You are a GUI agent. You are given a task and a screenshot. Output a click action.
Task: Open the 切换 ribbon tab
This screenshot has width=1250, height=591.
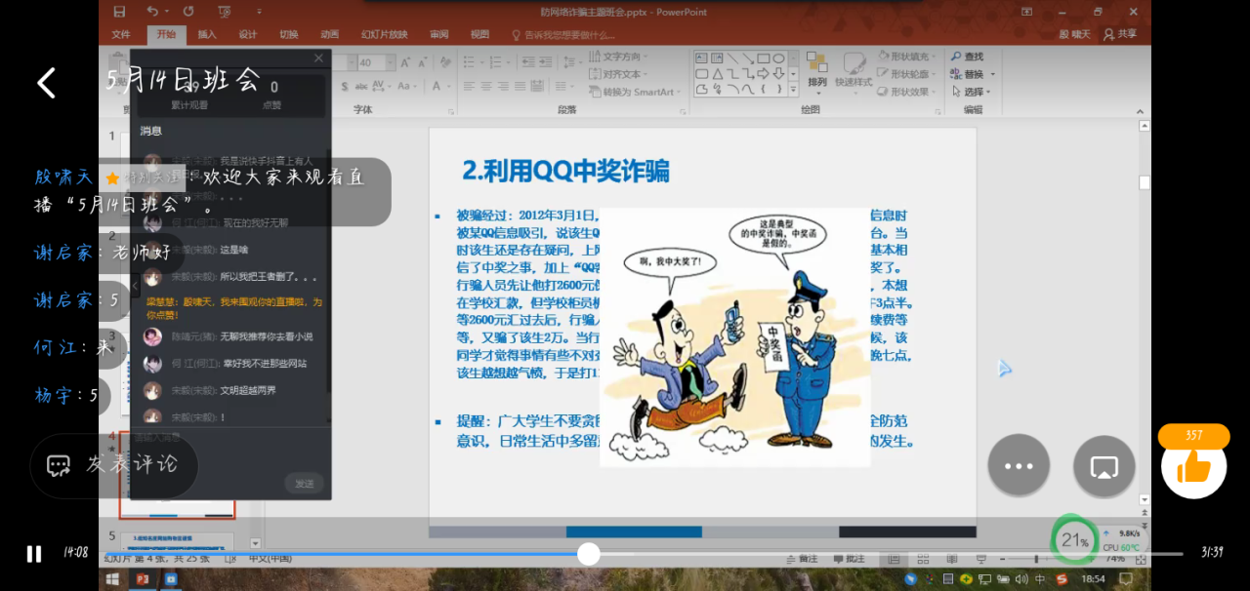tap(289, 34)
